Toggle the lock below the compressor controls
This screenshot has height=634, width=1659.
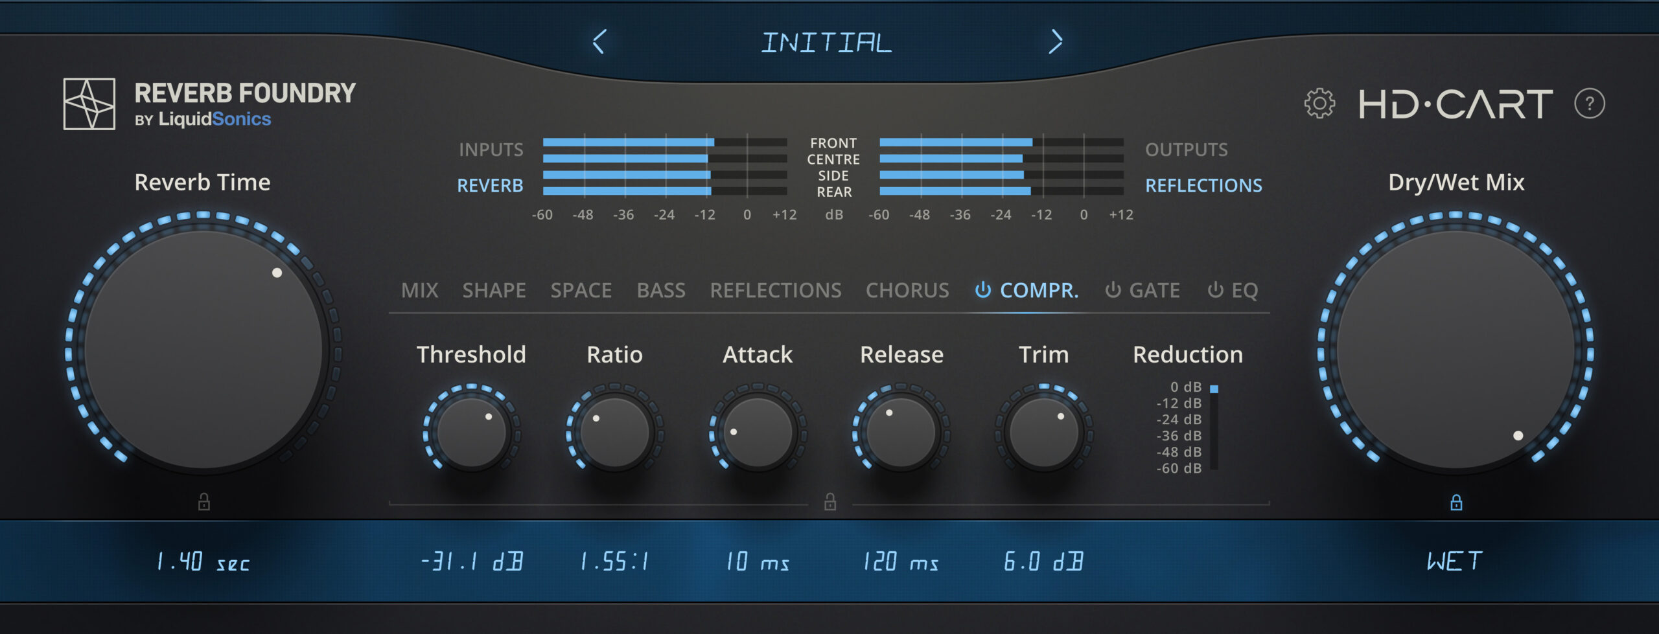(830, 502)
